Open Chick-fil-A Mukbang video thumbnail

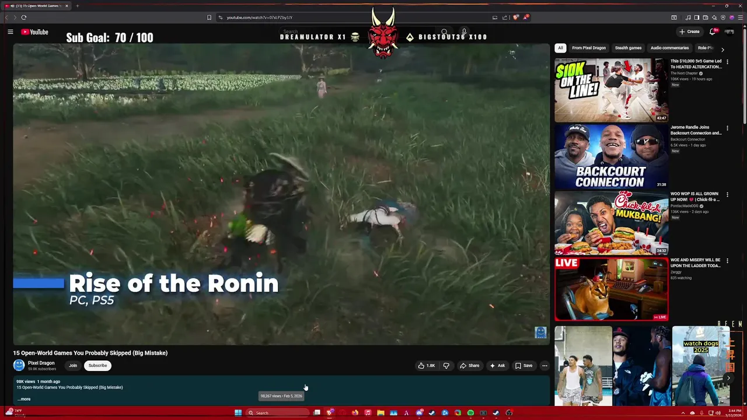(611, 223)
